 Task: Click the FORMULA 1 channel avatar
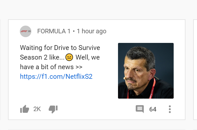point(26,31)
